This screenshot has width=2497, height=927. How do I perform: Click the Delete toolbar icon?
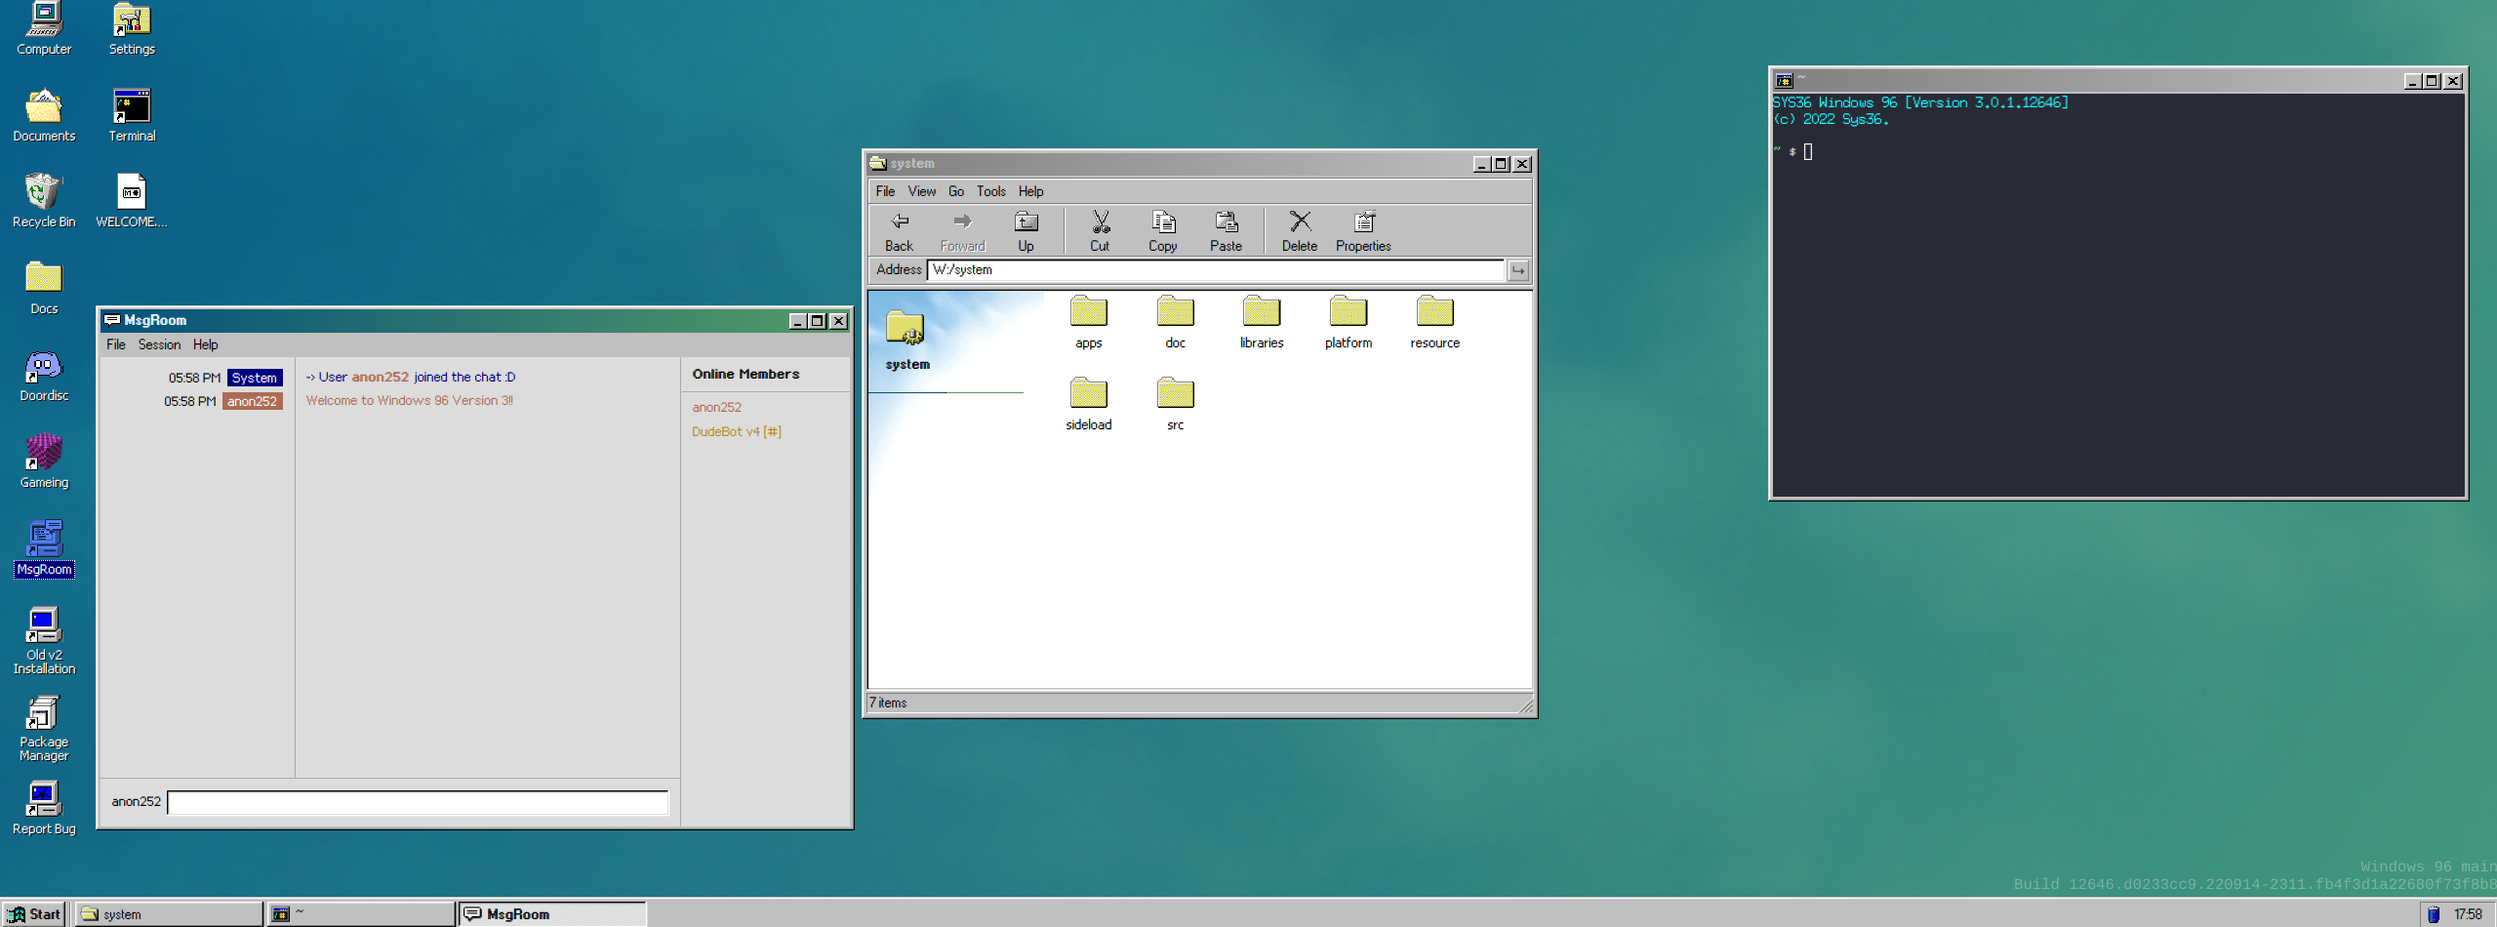[1299, 231]
